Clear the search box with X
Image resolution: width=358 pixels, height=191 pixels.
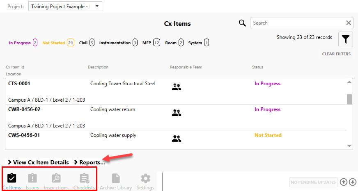(349, 23)
